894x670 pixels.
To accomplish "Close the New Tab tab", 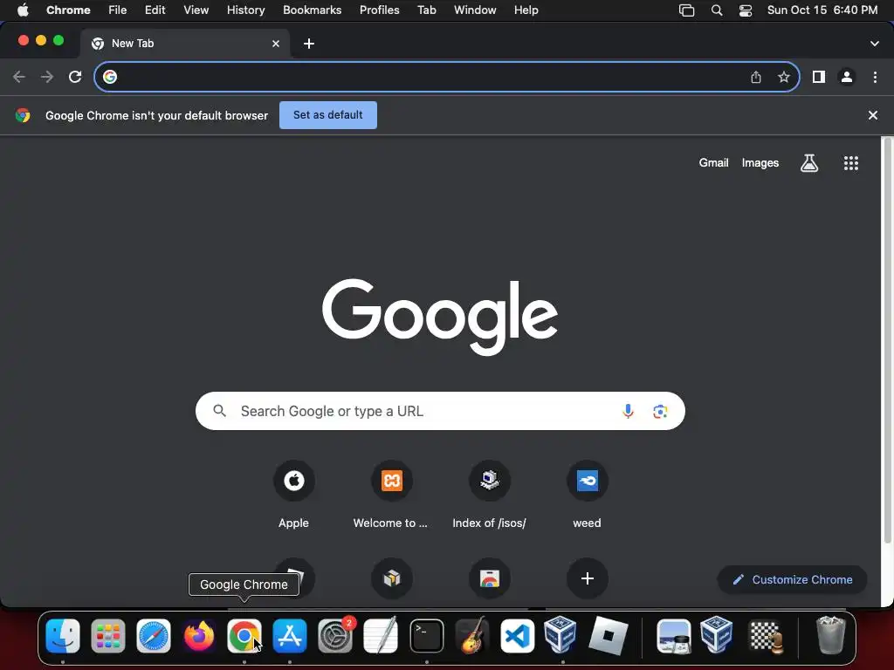I will pyautogui.click(x=276, y=44).
